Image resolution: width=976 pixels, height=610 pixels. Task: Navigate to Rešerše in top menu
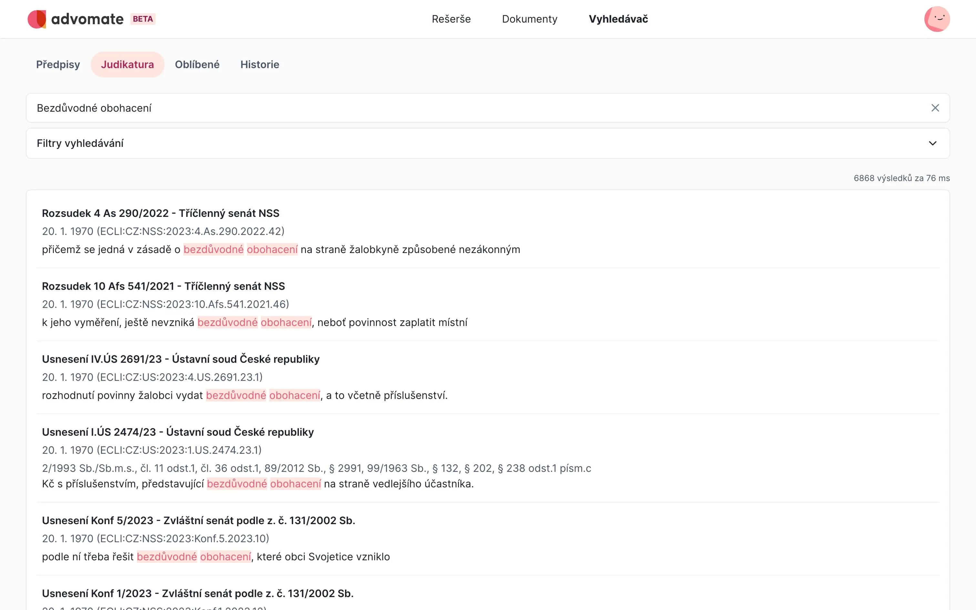pyautogui.click(x=451, y=19)
